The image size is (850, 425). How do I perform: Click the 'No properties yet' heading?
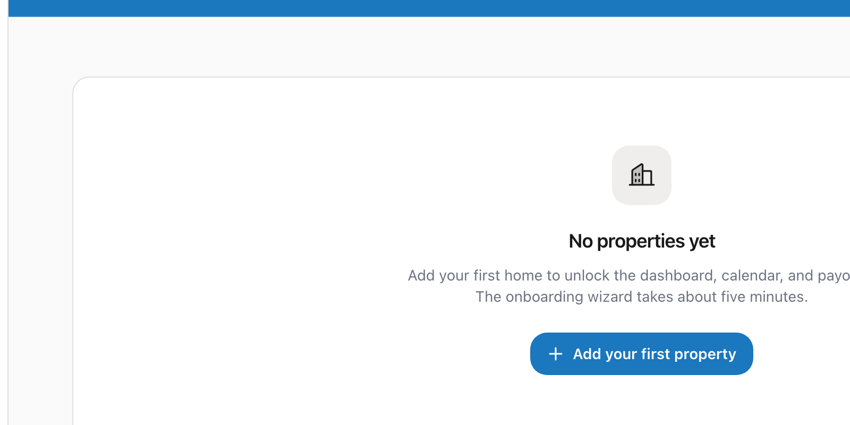click(x=641, y=241)
